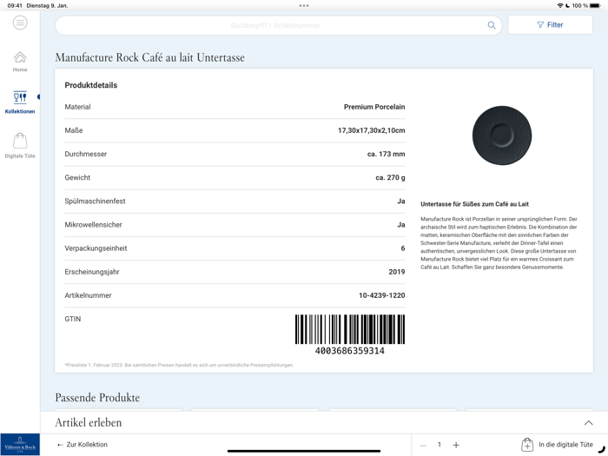This screenshot has height=456, width=608.
Task: Click the Verpackungseinheit value 6
Action: (403, 248)
